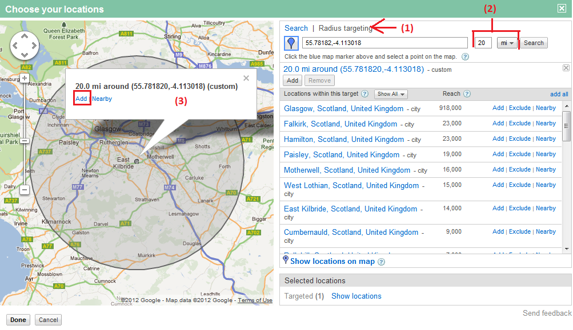The height and width of the screenshot is (330, 573).
Task: Pan the map right arrow
Action: click(x=34, y=46)
